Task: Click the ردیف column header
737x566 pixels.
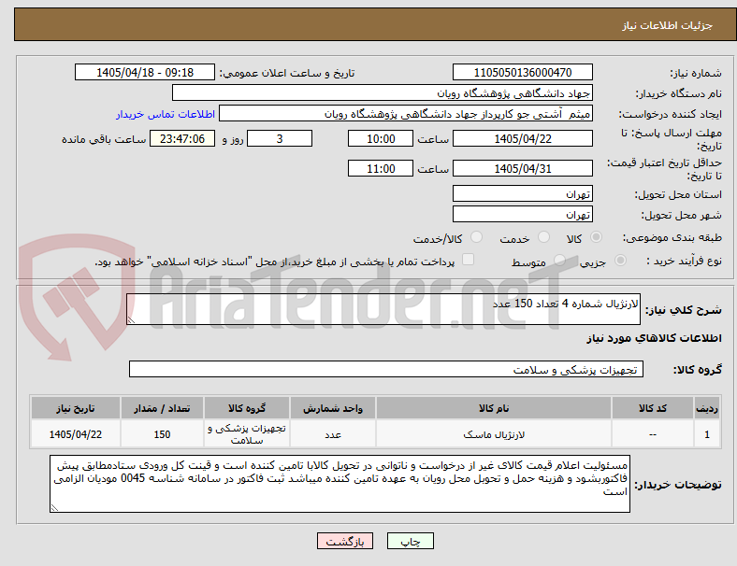Action: pyautogui.click(x=706, y=408)
